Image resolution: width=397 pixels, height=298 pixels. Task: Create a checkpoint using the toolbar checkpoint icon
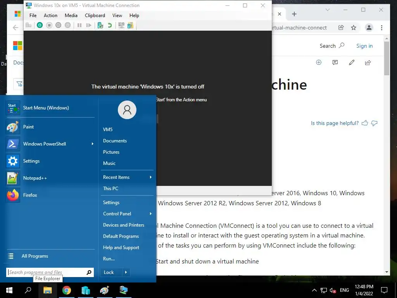coord(100,25)
